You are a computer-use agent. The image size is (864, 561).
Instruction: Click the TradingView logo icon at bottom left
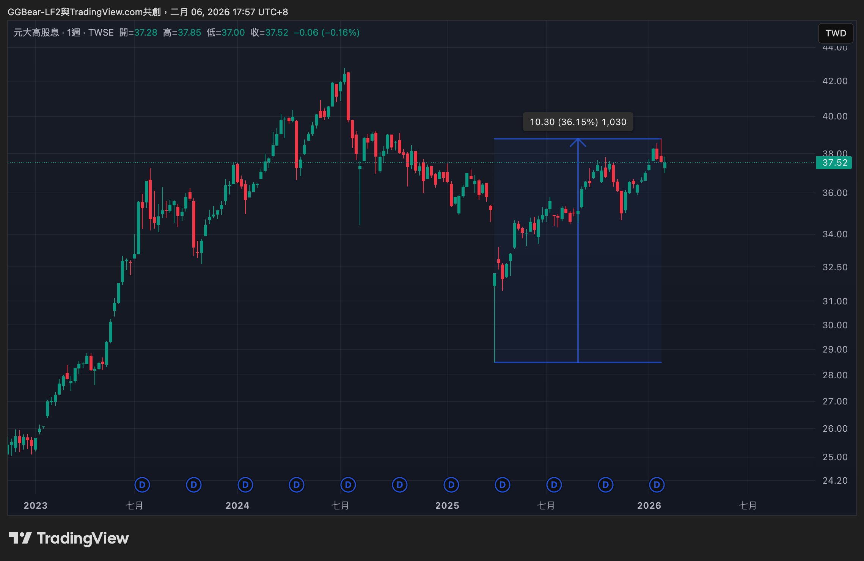(20, 538)
